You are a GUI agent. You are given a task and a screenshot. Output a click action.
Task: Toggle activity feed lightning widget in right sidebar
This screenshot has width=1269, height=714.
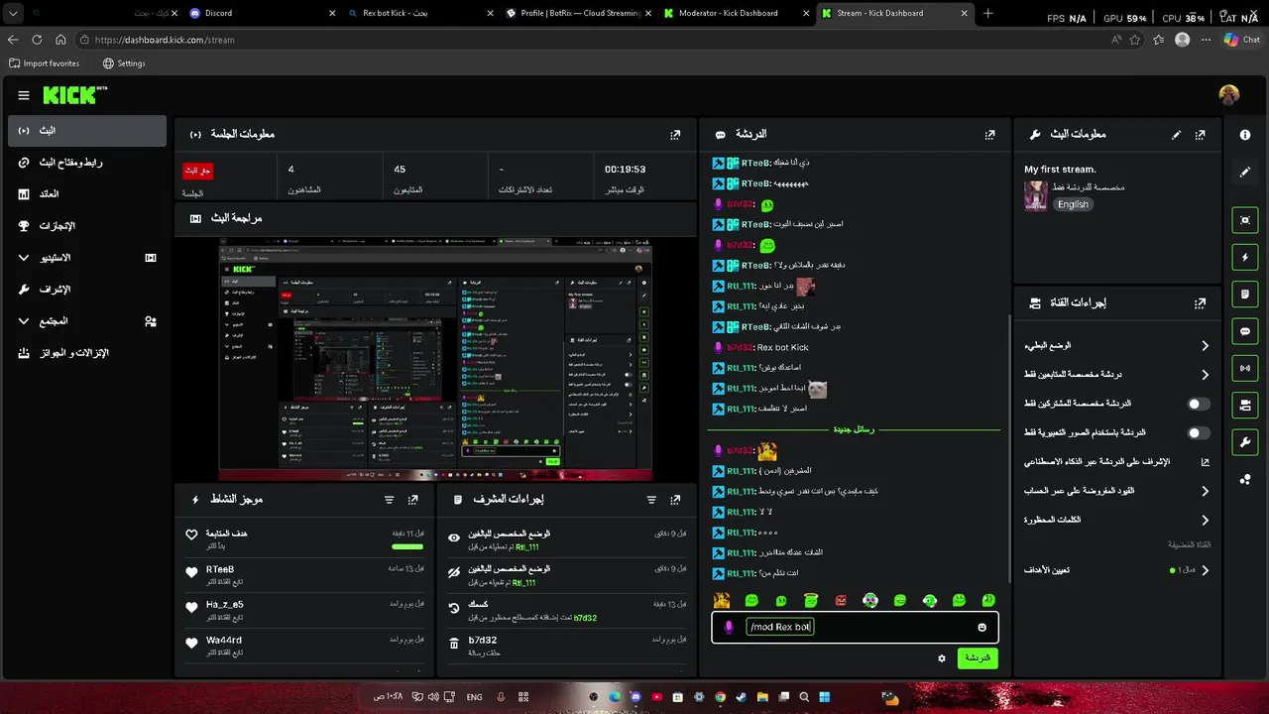[x=1245, y=258]
